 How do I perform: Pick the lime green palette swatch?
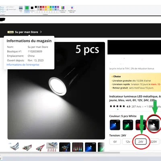click(x=51, y=9)
